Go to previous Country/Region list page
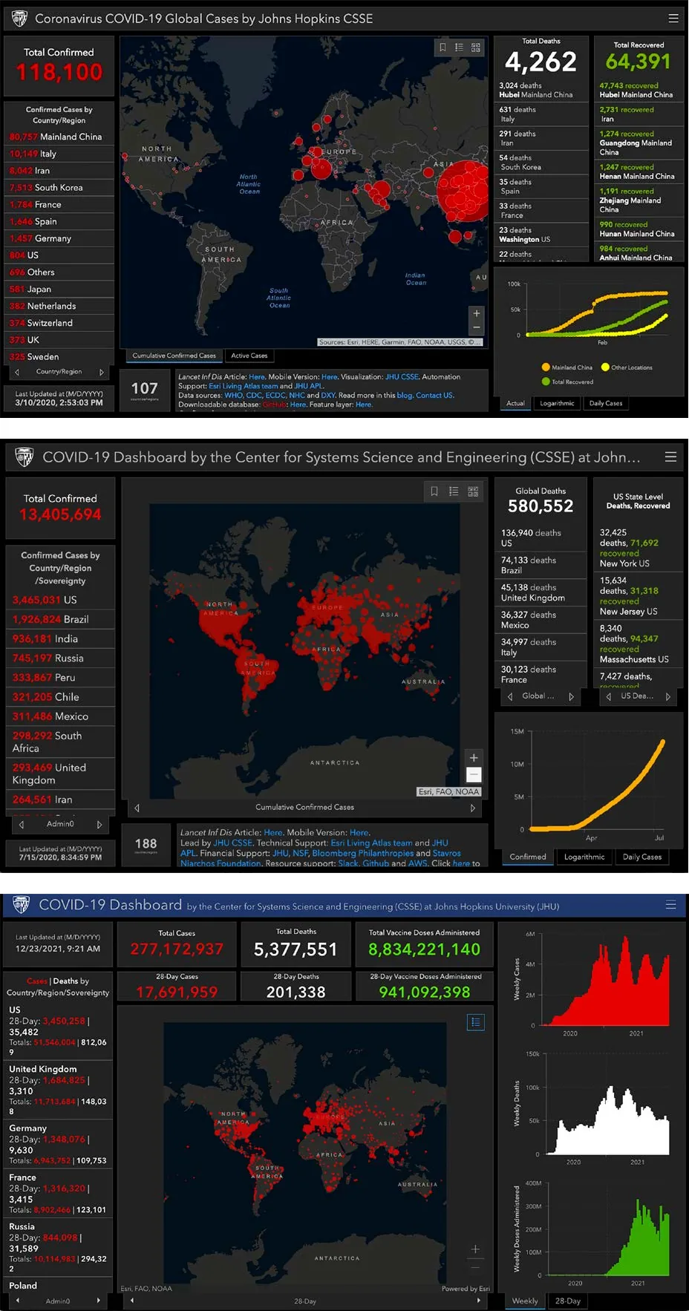The height and width of the screenshot is (1311, 689). 17,372
